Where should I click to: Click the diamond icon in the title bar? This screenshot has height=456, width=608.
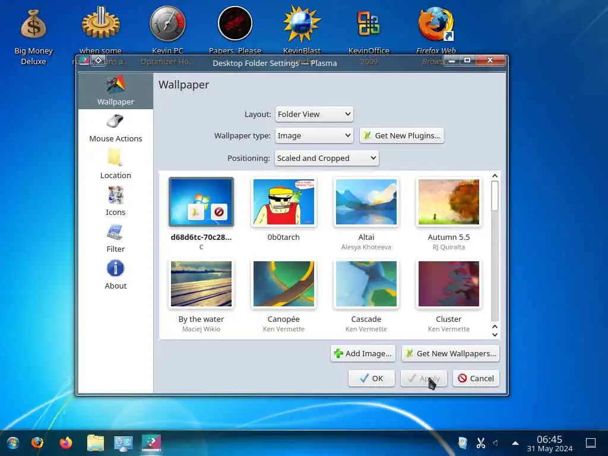point(99,61)
